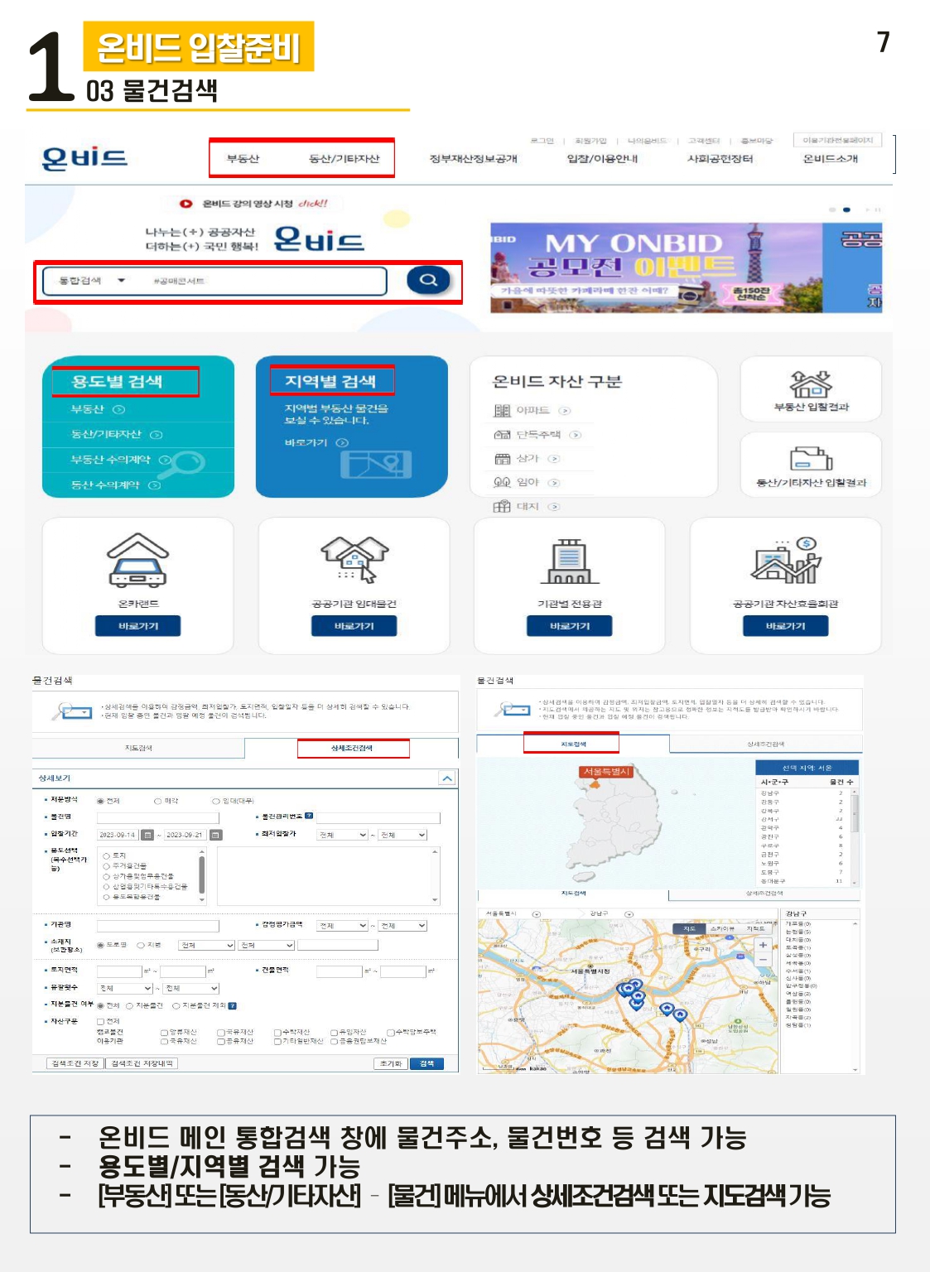Select the 지번 address radio button
Image resolution: width=930 pixels, height=1272 pixels.
tap(141, 945)
